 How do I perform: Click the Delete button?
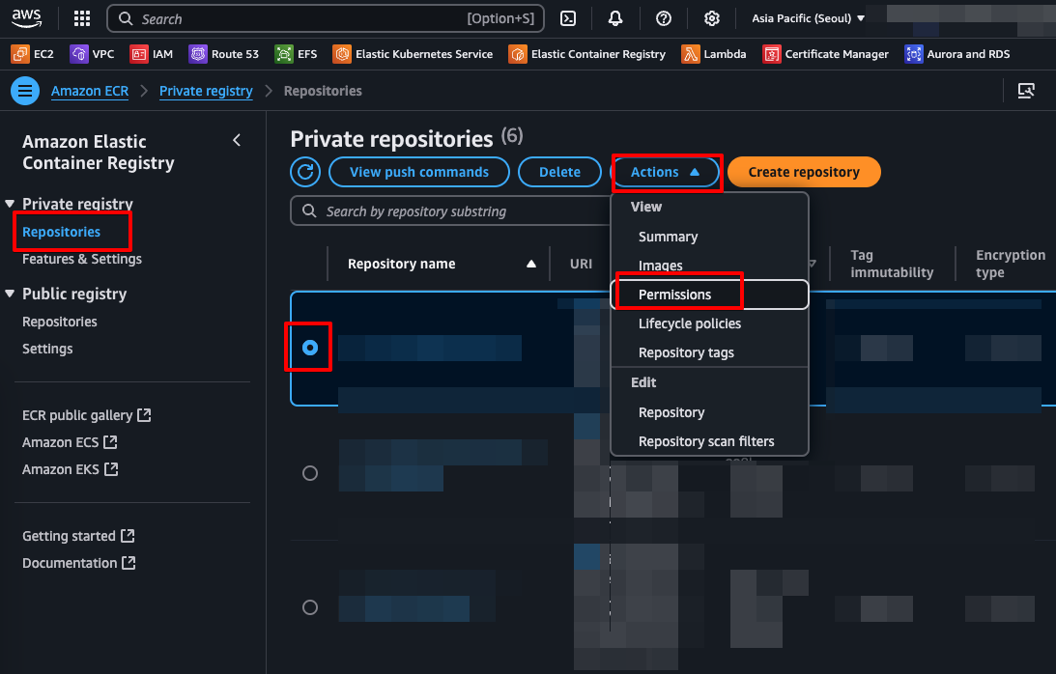tap(559, 173)
